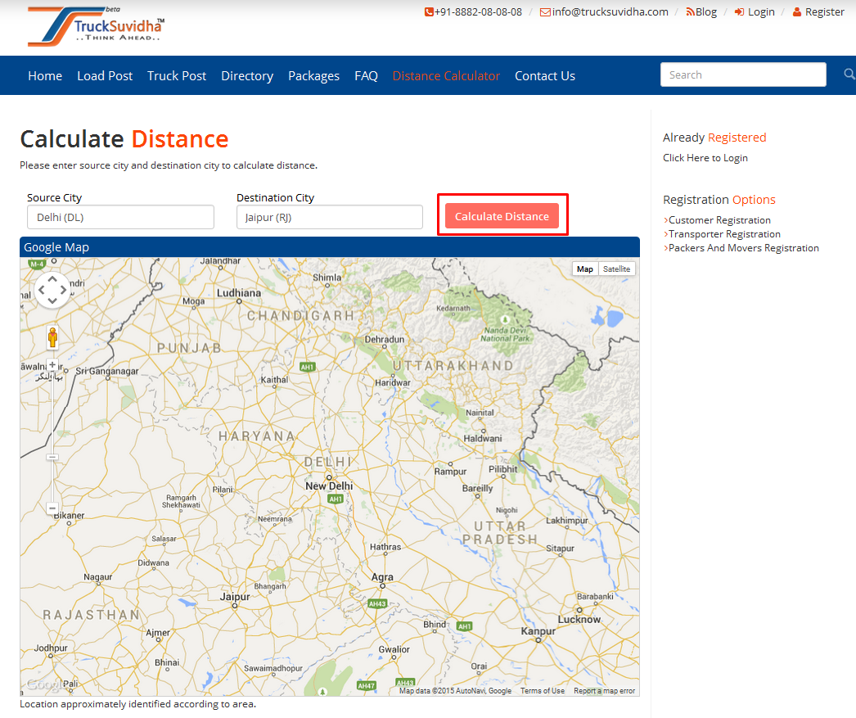This screenshot has height=718, width=856.
Task: Click the map pan control compass
Action: (x=52, y=290)
